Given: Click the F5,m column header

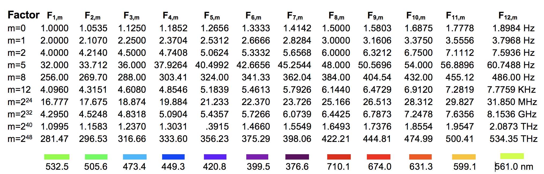Looking at the screenshot, I should click(212, 16).
